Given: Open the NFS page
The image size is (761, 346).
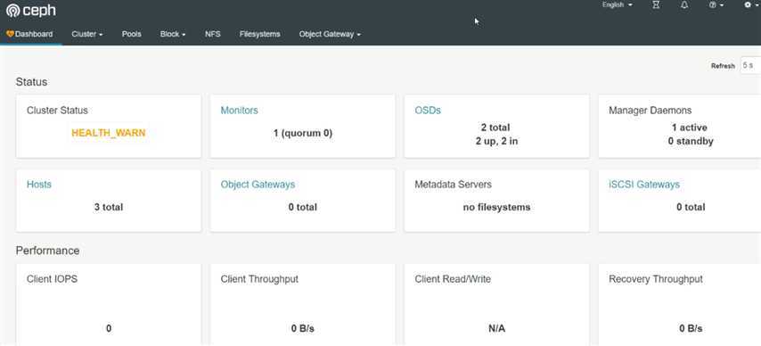Looking at the screenshot, I should coord(213,35).
